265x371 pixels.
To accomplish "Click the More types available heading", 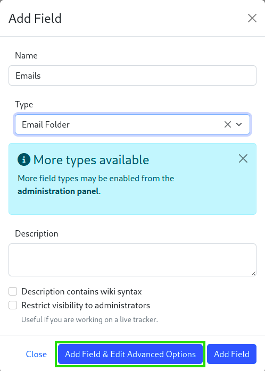I will (91, 159).
